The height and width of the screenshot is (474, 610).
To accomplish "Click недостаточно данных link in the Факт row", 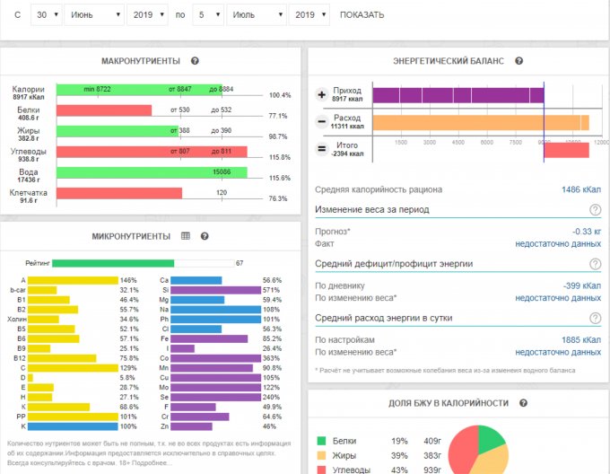I will click(557, 243).
